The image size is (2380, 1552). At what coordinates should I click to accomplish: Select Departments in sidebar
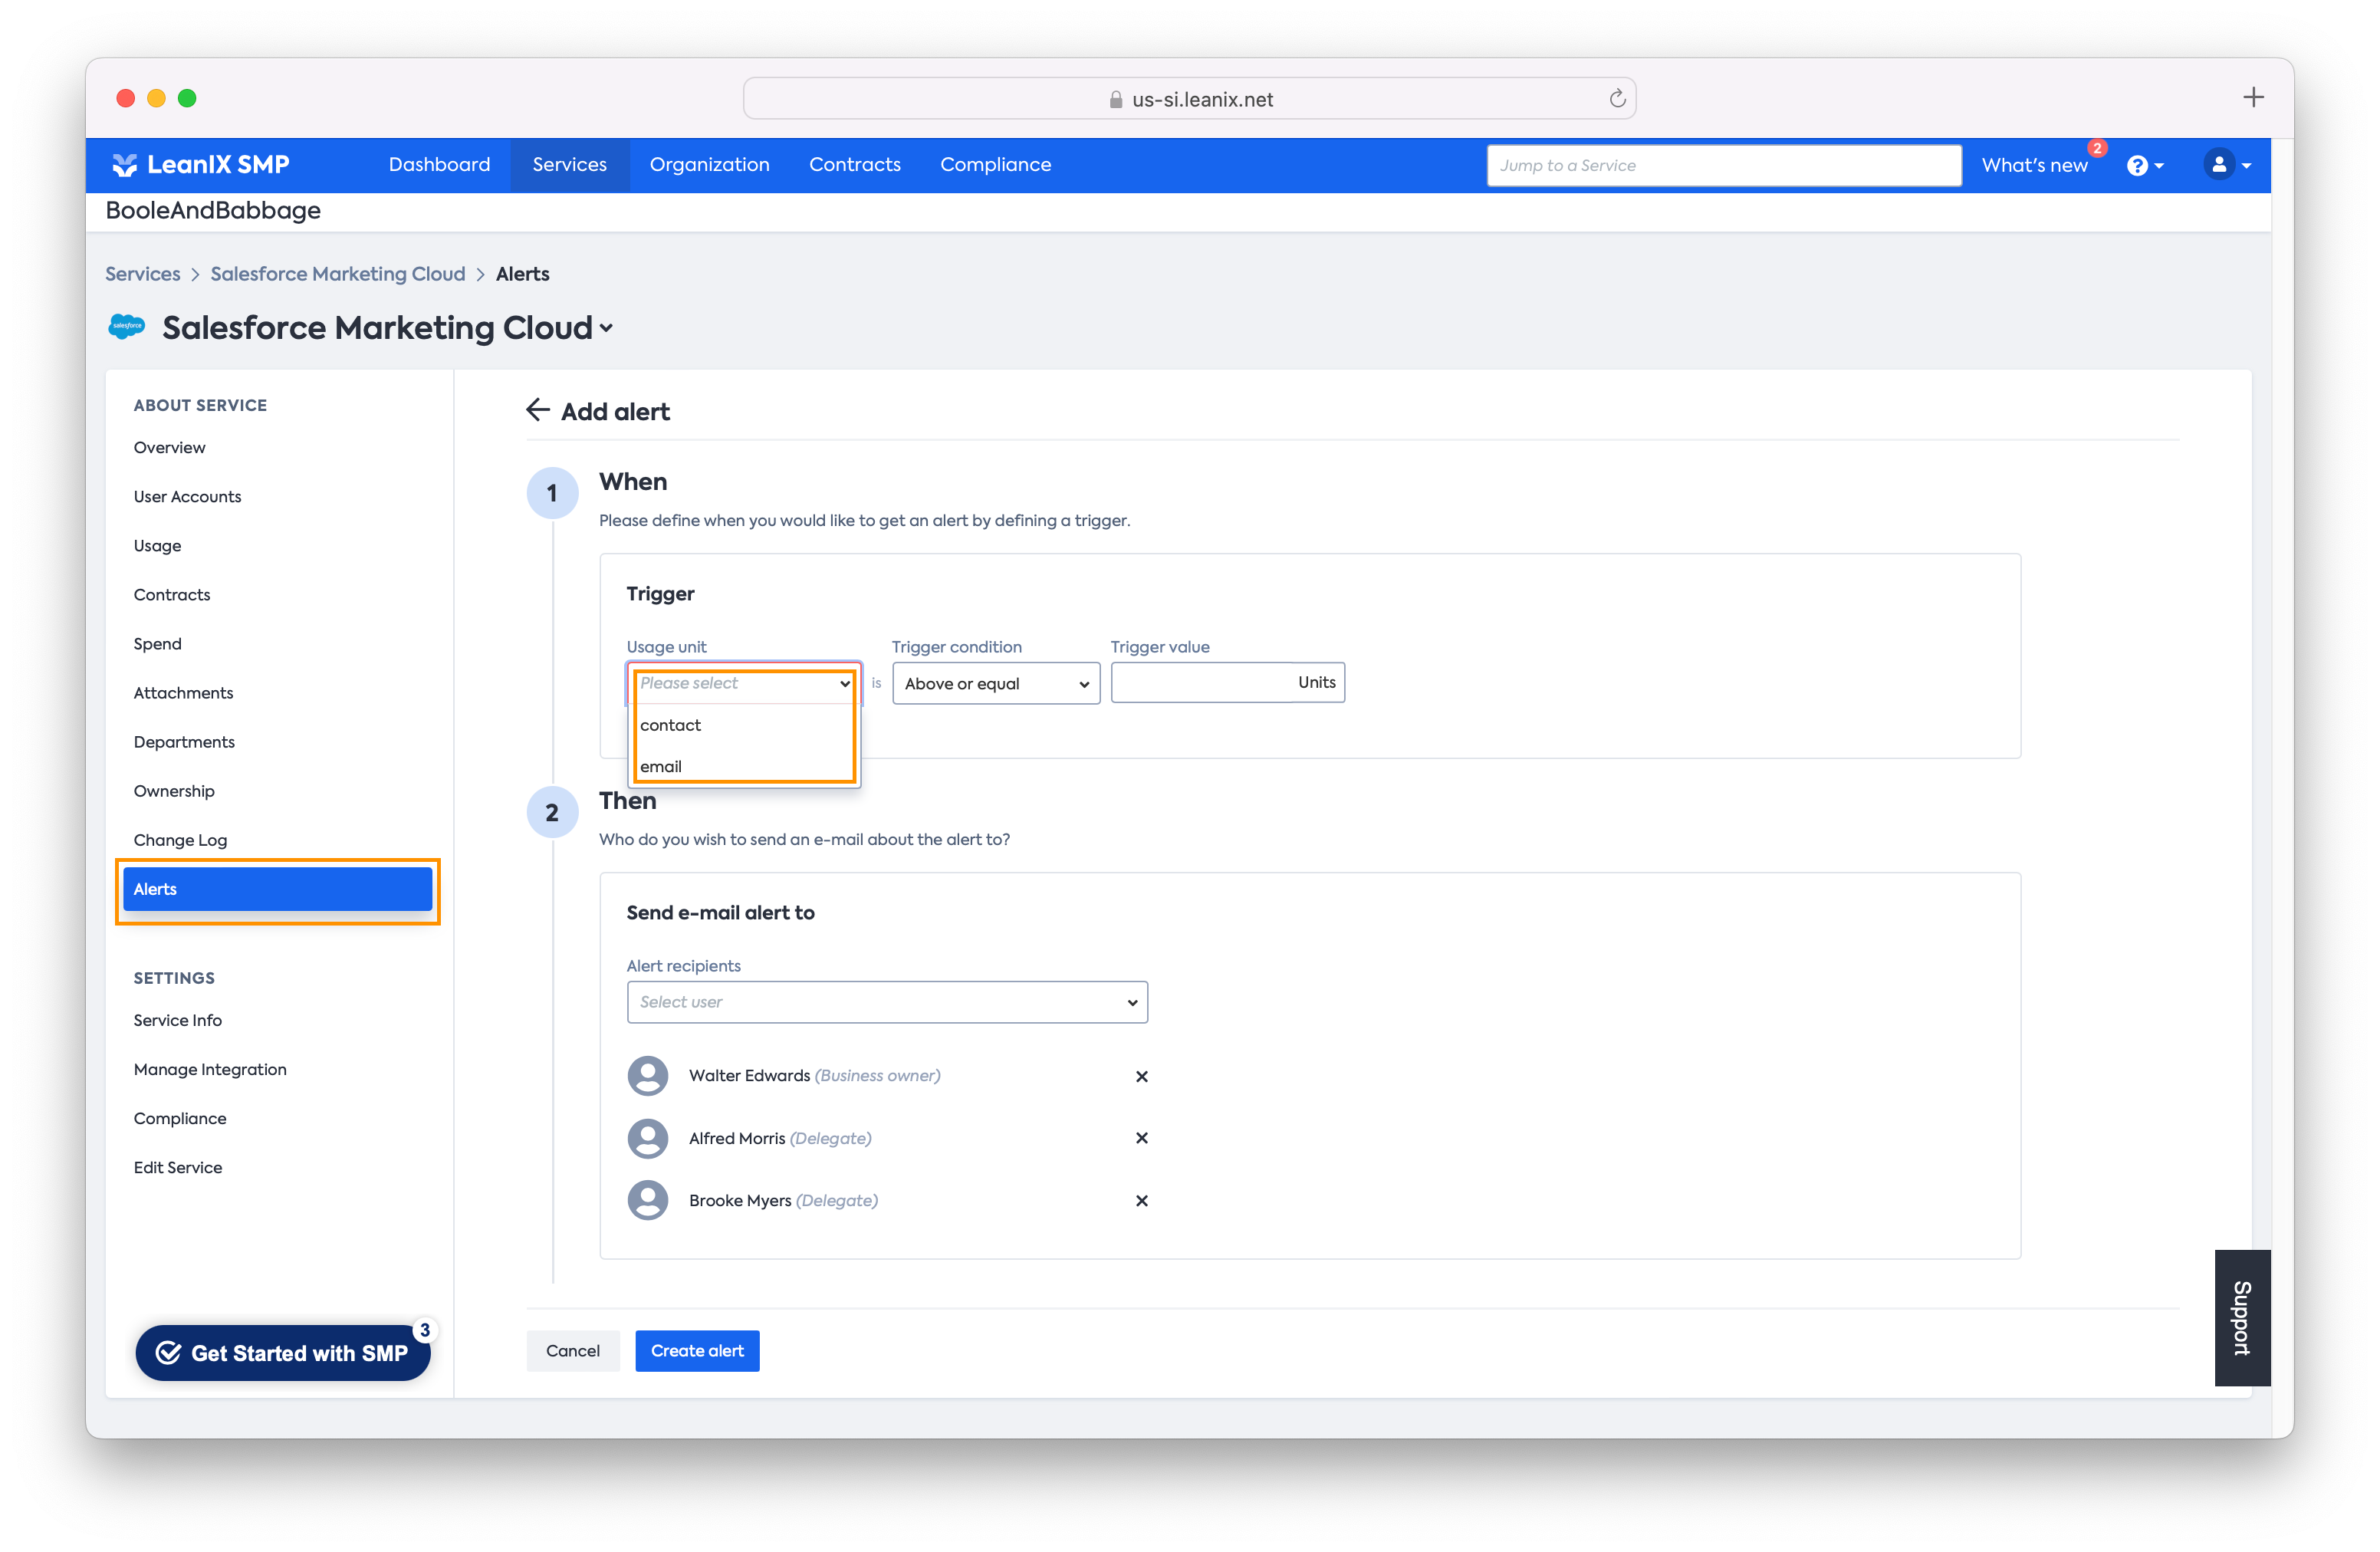point(184,741)
